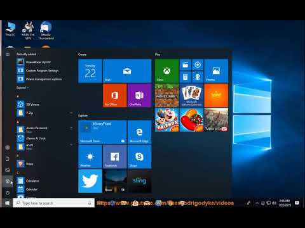This screenshot has width=305, height=228.
Task: Click the letter C section header
Action: coord(18,173)
